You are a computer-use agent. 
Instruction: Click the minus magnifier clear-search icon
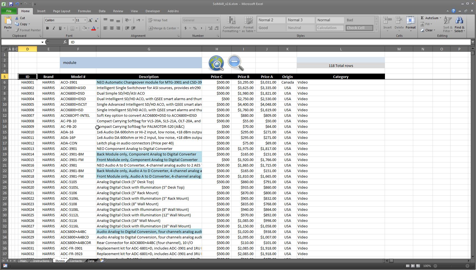pos(236,63)
